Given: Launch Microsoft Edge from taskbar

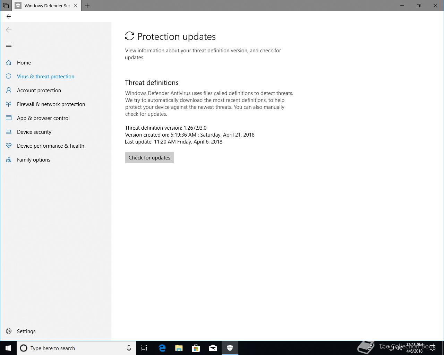Looking at the screenshot, I should 162,348.
